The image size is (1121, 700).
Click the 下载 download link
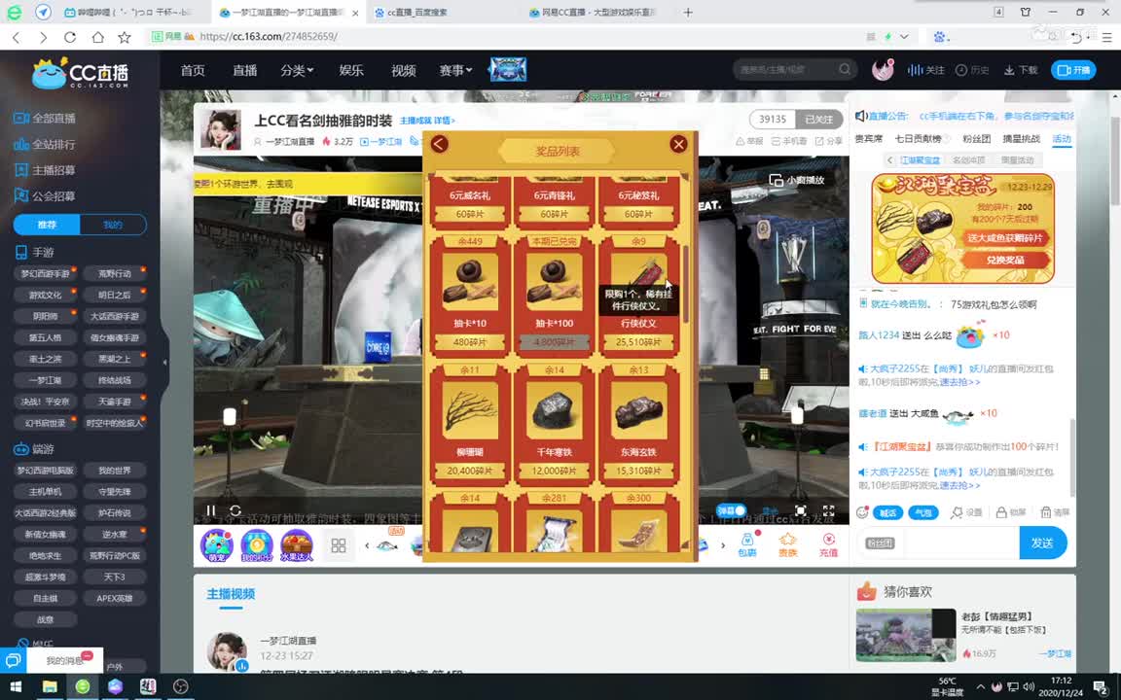point(1021,70)
